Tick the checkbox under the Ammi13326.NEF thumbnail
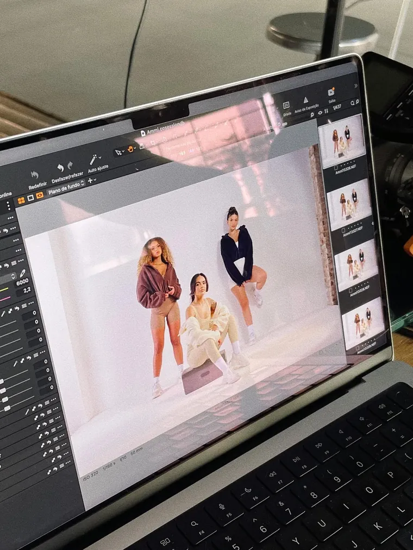The width and height of the screenshot is (413, 550). (336, 168)
